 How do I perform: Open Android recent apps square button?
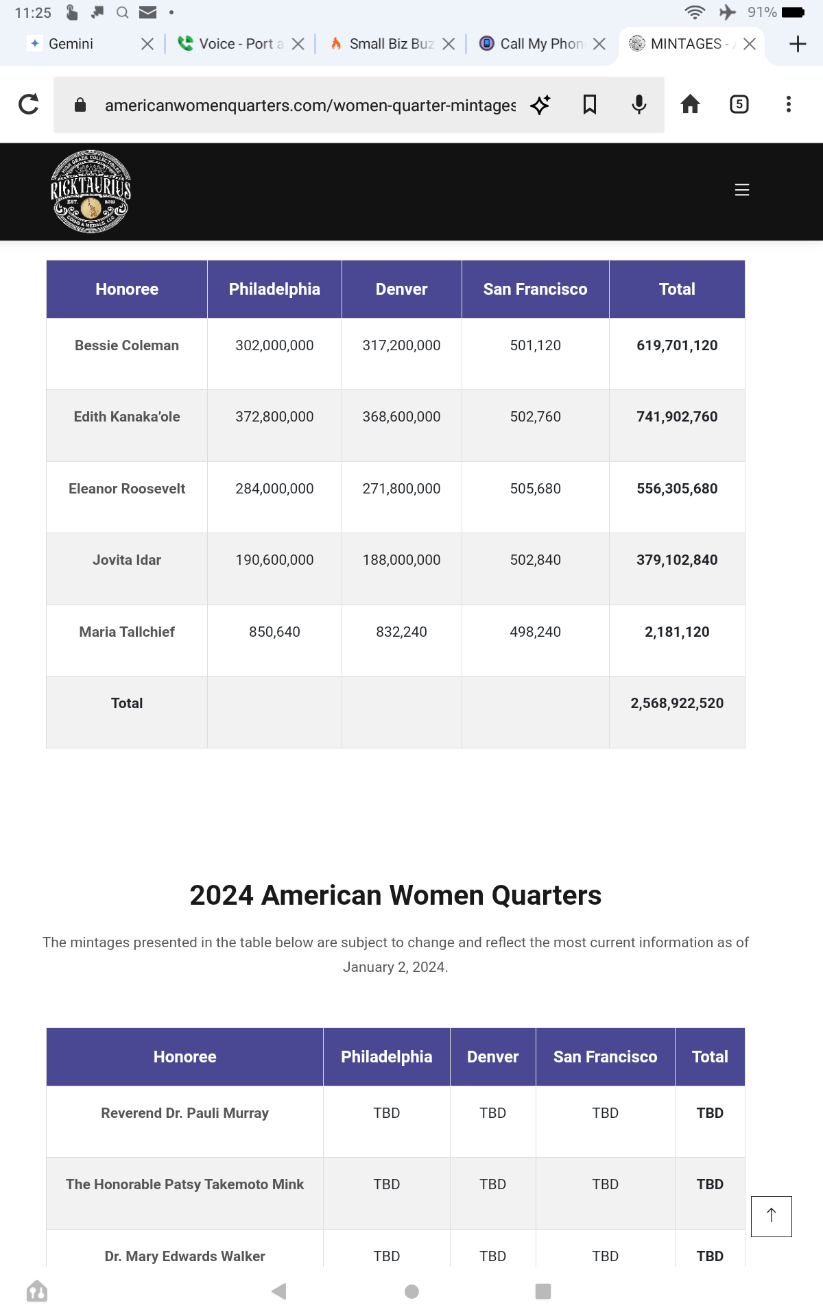543,1291
